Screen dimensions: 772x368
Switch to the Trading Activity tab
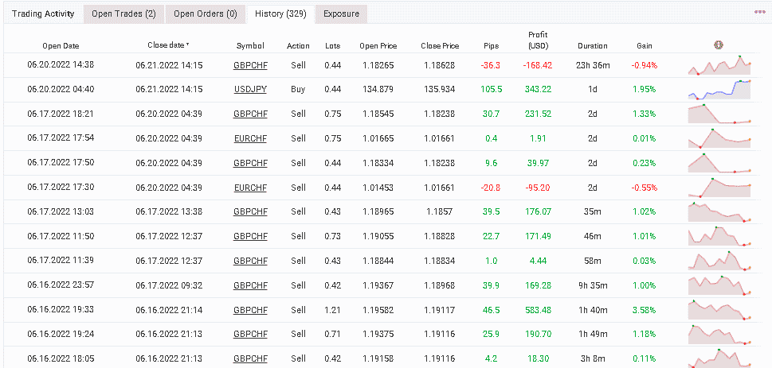(x=43, y=14)
